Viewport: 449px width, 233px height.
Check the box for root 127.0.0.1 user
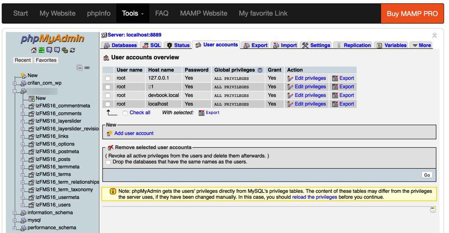(x=108, y=78)
